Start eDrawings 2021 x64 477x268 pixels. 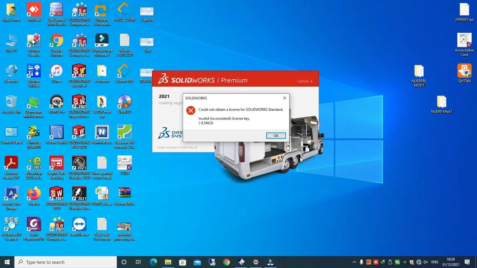click(34, 164)
